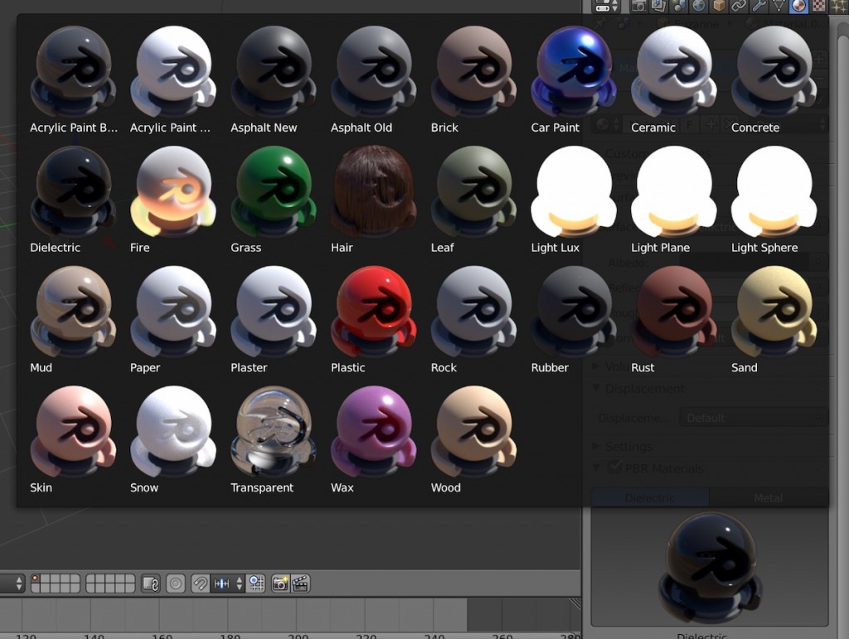Click the OpenGL render animation clapperboard icon

pos(300,583)
